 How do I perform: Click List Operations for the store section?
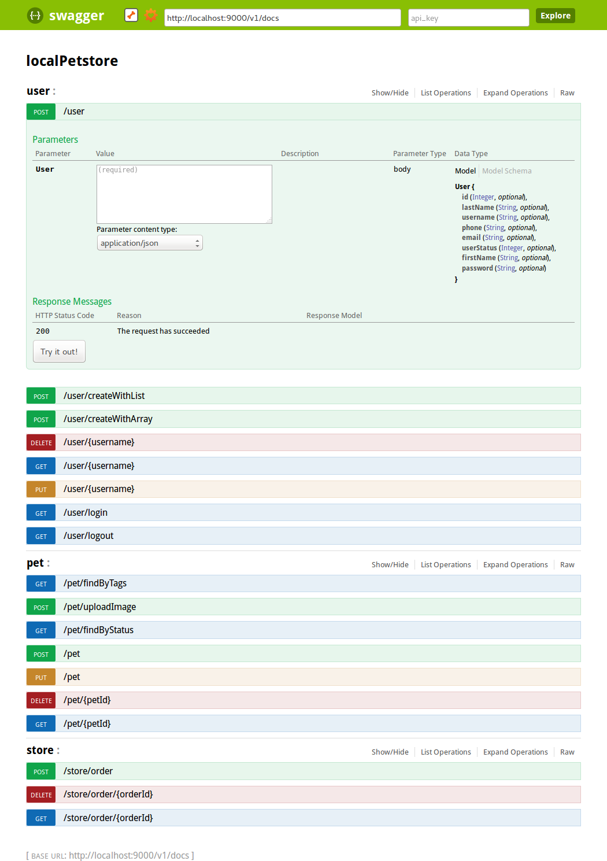coord(446,752)
